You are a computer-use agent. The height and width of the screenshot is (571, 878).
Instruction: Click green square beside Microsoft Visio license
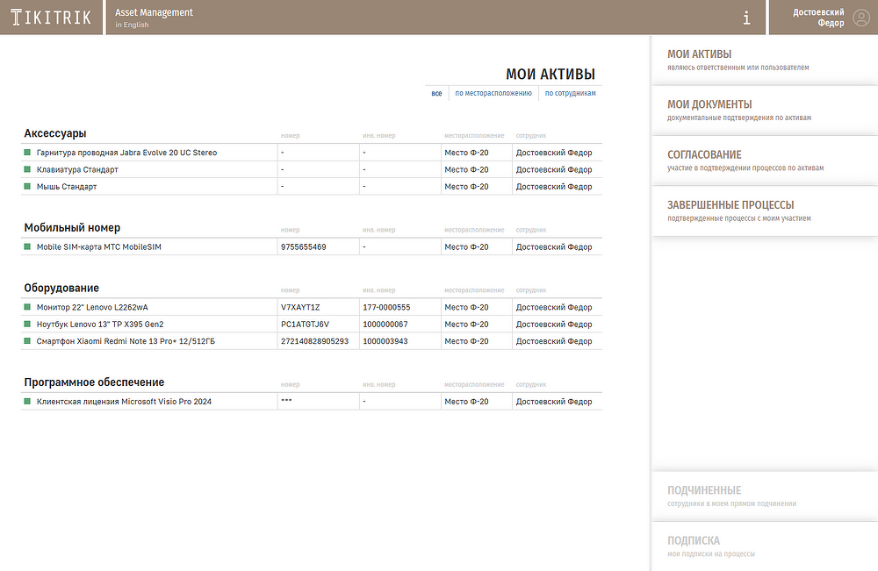point(27,402)
